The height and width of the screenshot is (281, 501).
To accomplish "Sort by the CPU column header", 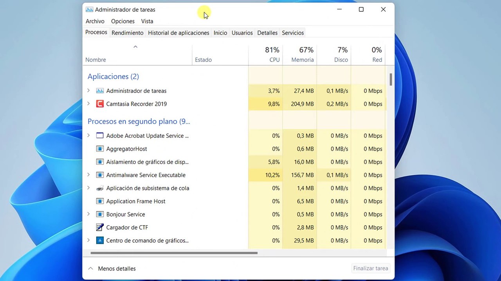I will (266, 55).
